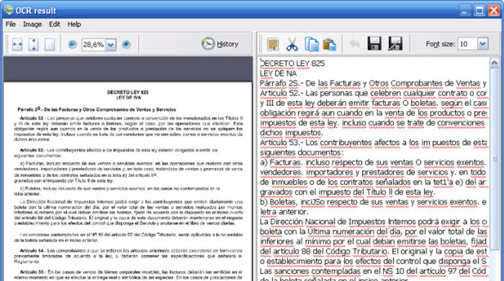Close the OCR result window

[x=494, y=10]
